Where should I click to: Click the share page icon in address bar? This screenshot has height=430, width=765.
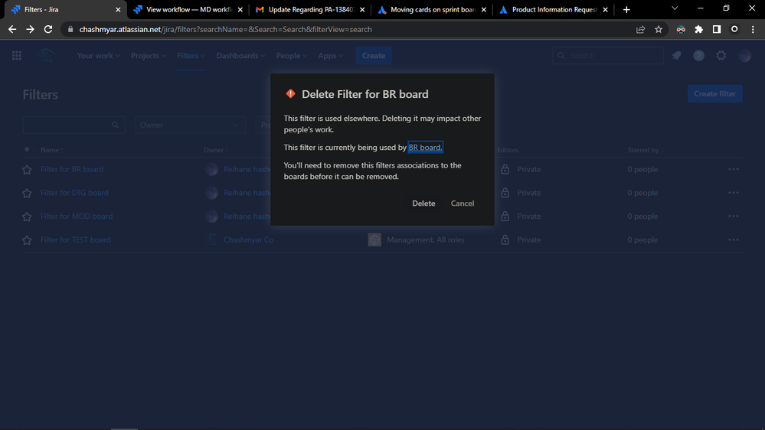pyautogui.click(x=640, y=29)
